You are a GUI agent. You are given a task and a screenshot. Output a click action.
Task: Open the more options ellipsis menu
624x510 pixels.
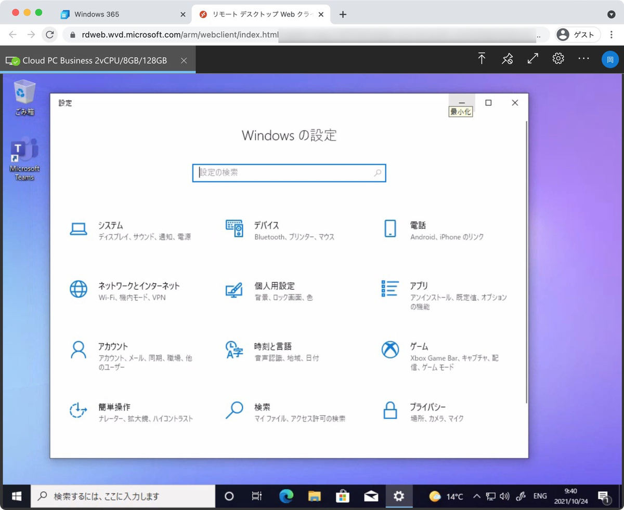[x=584, y=59]
